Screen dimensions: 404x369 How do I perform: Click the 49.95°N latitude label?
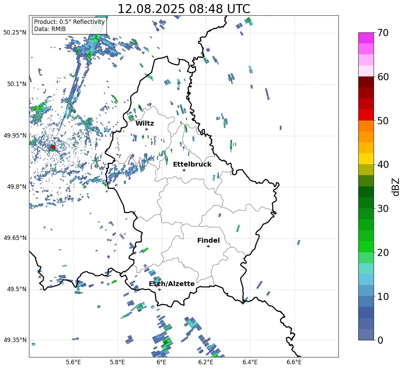(15, 136)
